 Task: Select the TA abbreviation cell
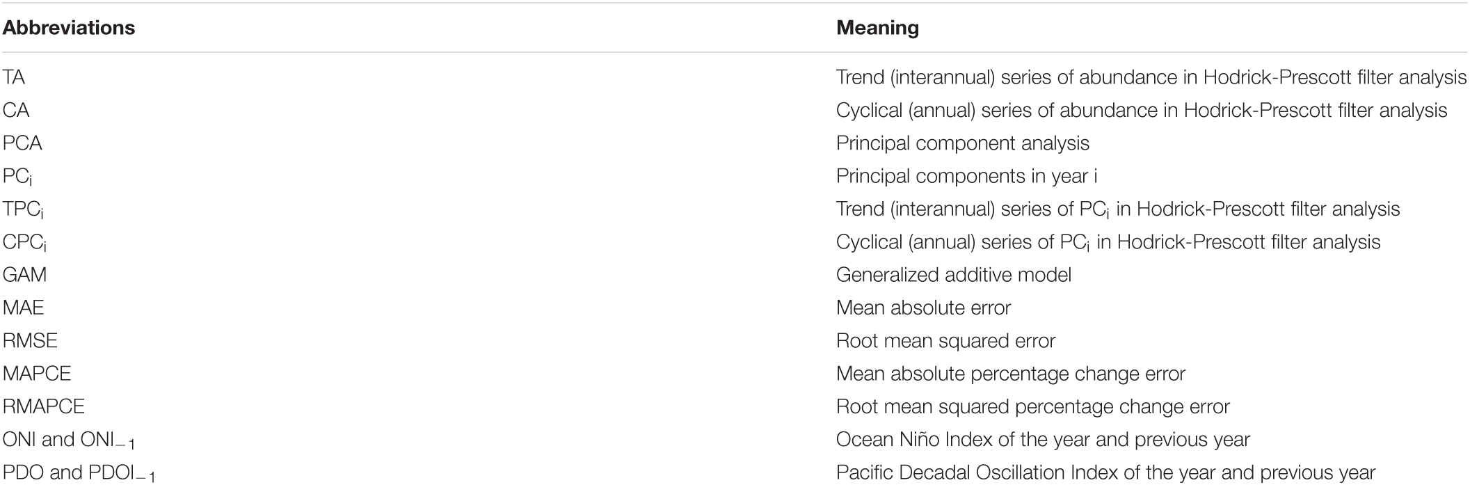click(x=15, y=77)
